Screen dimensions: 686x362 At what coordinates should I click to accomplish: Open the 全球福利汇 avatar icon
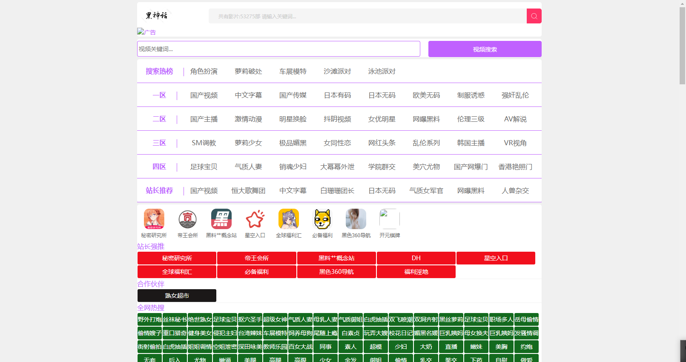point(288,219)
